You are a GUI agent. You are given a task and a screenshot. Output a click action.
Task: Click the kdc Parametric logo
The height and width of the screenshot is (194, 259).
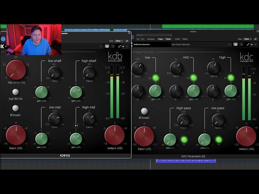tap(246, 57)
